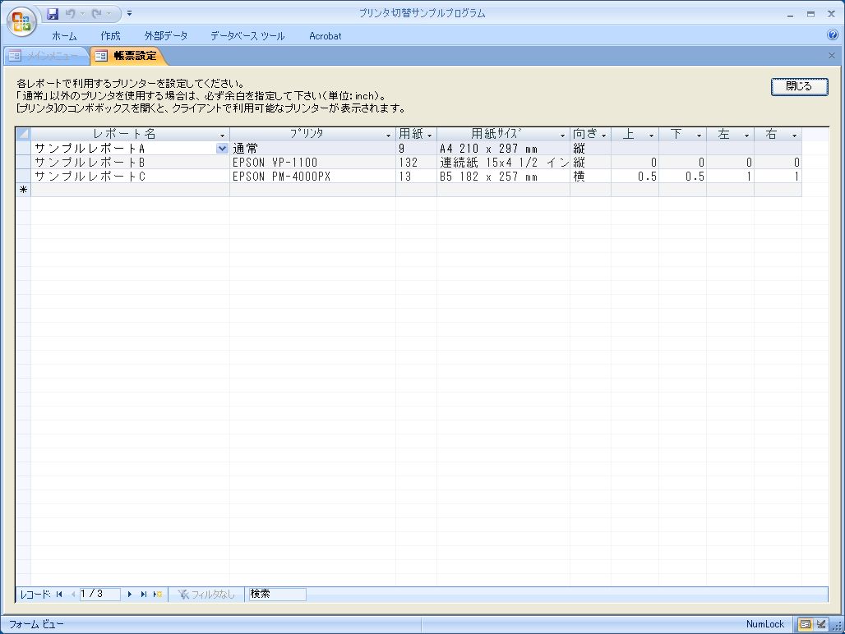The height and width of the screenshot is (634, 845).
Task: Open combo box for サンプルレポートA
Action: [x=222, y=149]
